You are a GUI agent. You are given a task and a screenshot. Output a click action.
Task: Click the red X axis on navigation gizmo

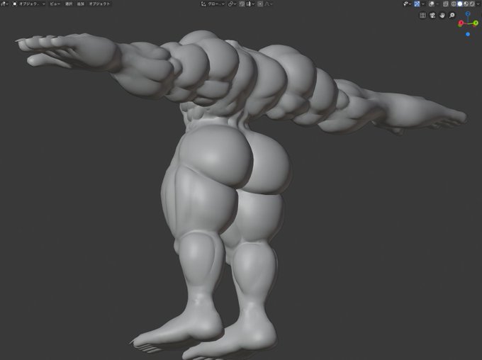point(461,23)
